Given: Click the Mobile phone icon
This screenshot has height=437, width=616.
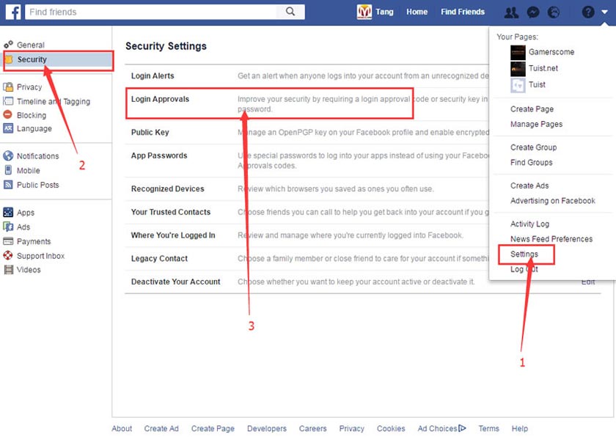Looking at the screenshot, I should [8, 170].
